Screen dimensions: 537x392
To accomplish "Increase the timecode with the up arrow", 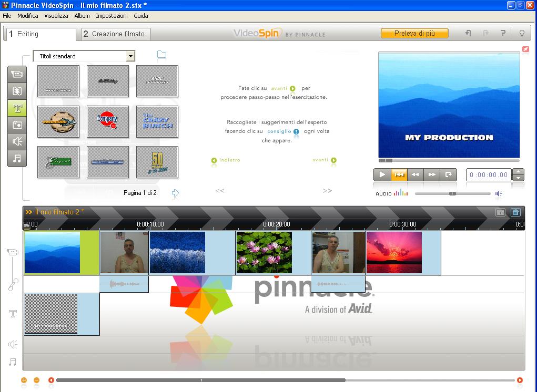I will tap(518, 172).
